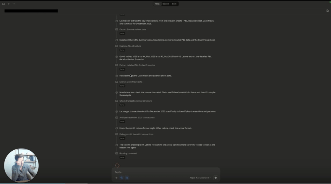Click the plus attach icon in reply box
Image resolution: width=331 pixels, height=184 pixels.
click(x=116, y=178)
